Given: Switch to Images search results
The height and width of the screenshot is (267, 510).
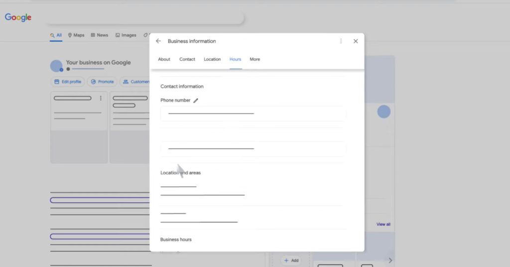Looking at the screenshot, I should coord(126,35).
